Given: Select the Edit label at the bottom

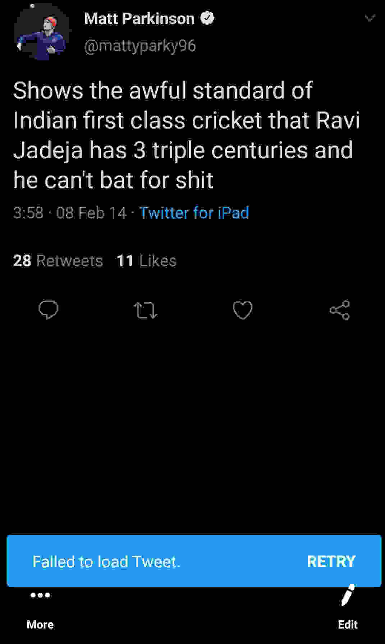Looking at the screenshot, I should pyautogui.click(x=348, y=625).
